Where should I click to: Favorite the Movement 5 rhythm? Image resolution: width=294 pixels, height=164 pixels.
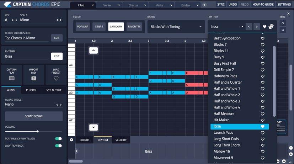(262, 158)
